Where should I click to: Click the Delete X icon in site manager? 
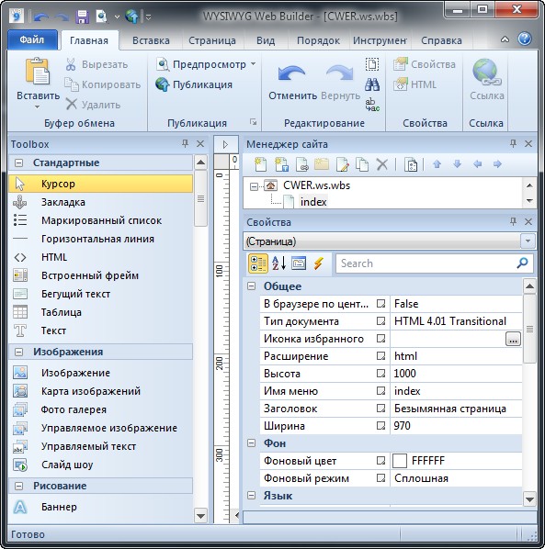[381, 164]
